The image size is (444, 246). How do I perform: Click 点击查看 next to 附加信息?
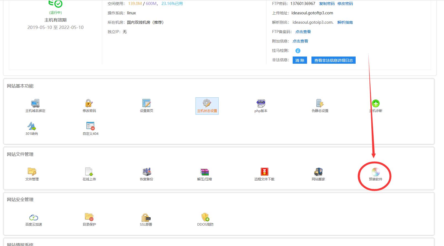tap(300, 41)
